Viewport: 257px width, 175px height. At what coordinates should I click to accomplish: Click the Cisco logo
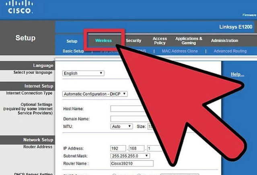coord(19,7)
